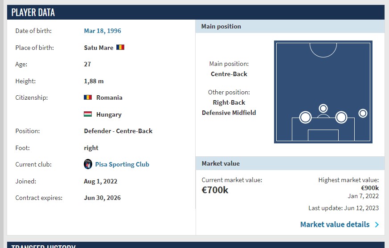Click the right-back marker on pitch
This screenshot has height=248, width=389.
[363, 113]
